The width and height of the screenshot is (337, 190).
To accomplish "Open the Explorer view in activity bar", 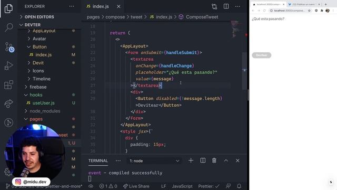I will (x=8, y=8).
